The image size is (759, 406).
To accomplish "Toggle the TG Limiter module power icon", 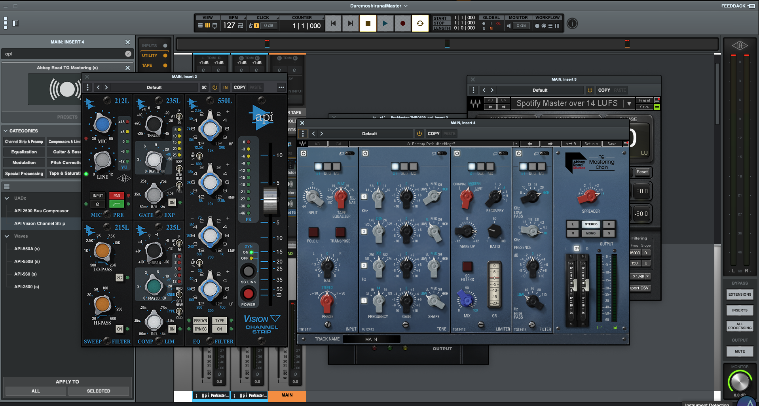I will pyautogui.click(x=457, y=153).
